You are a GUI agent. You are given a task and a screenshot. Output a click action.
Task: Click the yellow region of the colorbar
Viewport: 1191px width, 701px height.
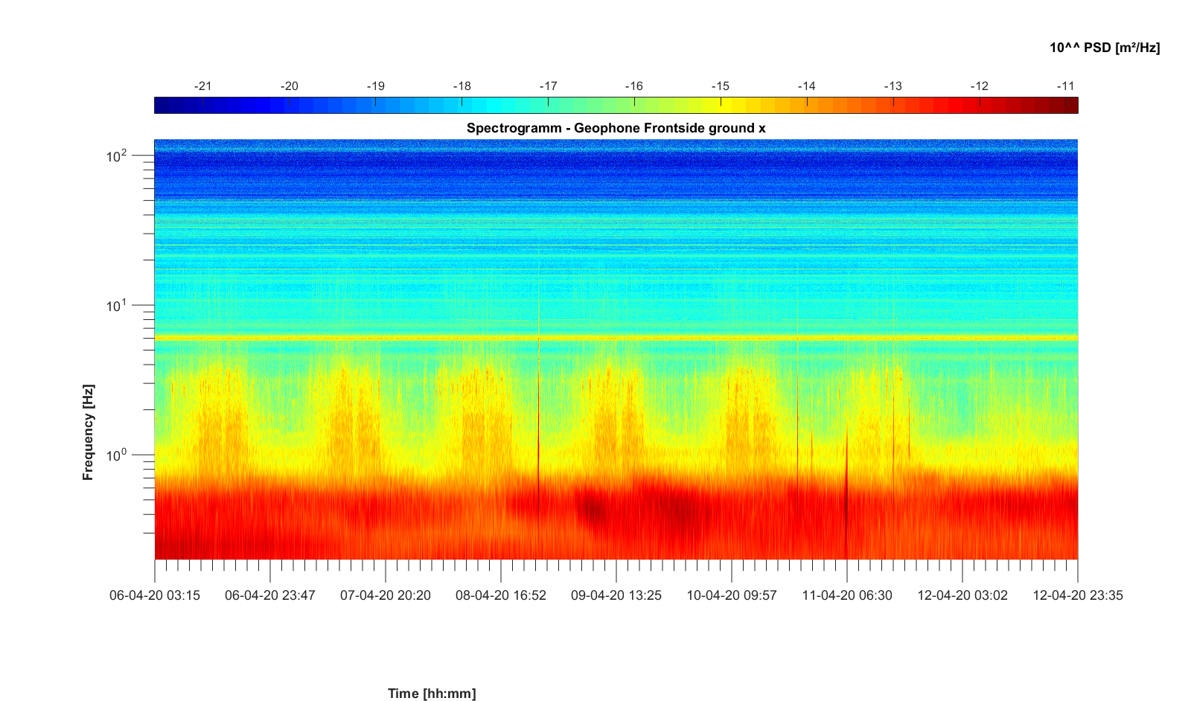click(722, 106)
